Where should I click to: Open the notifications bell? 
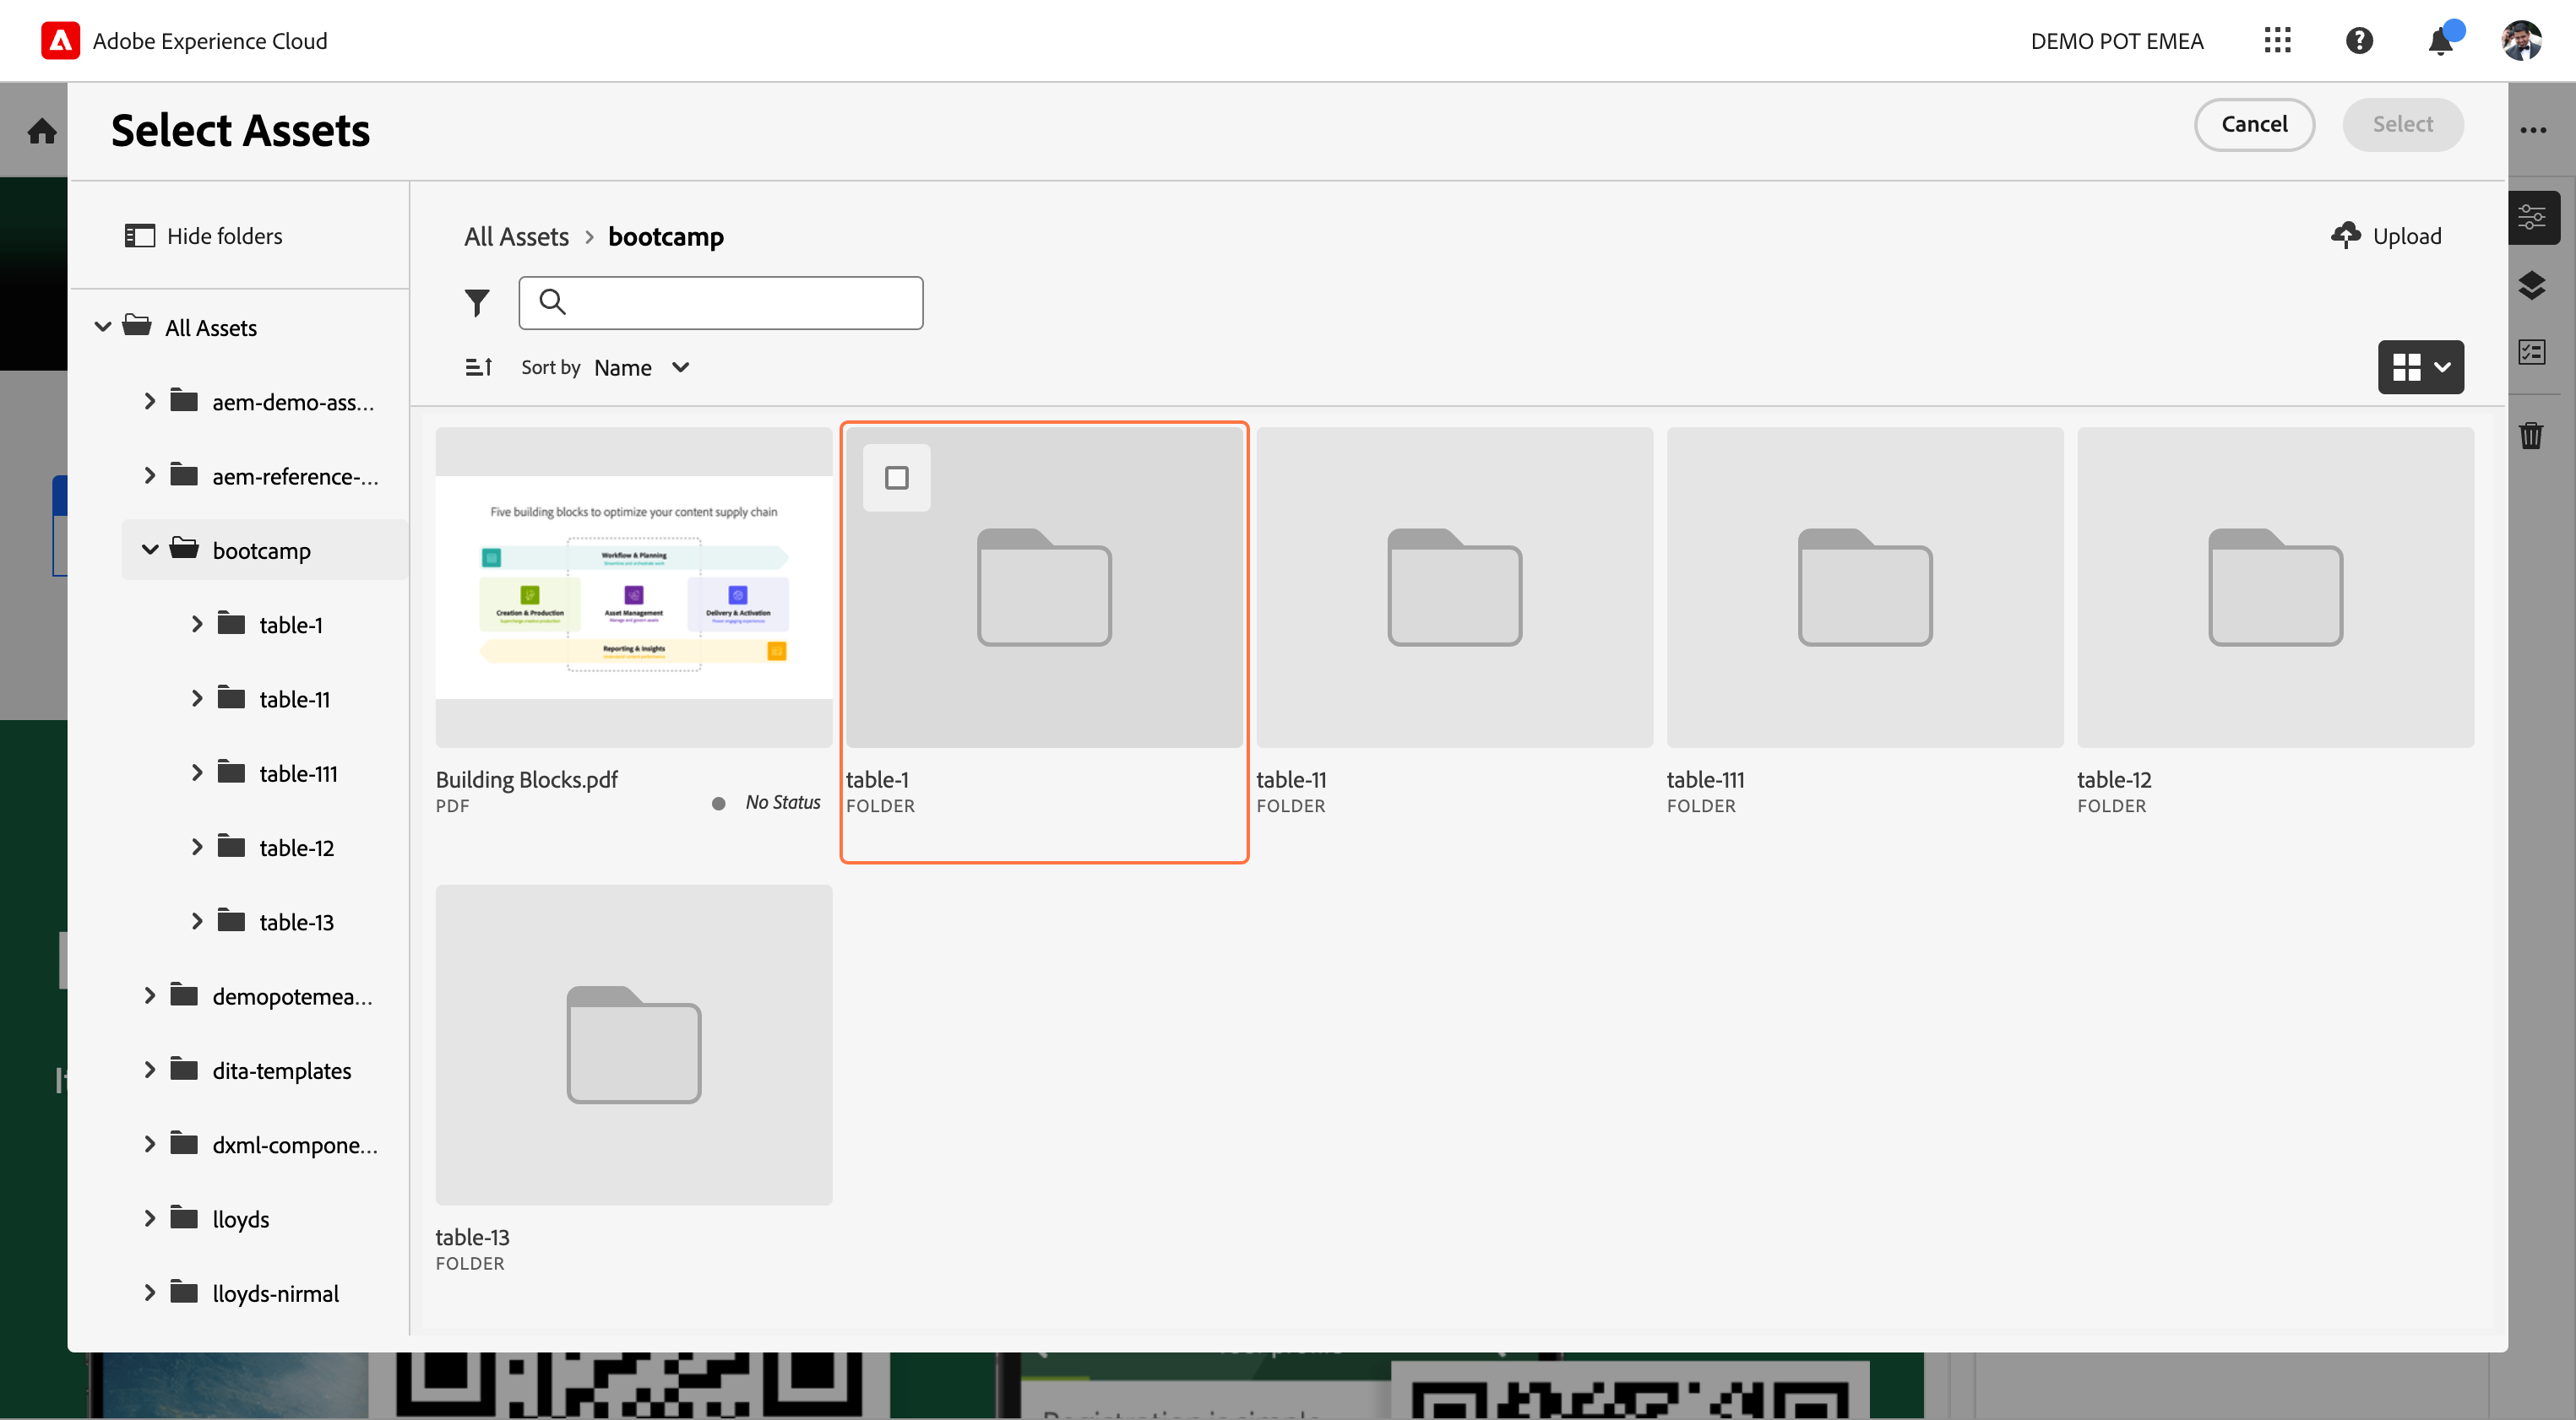2440,40
